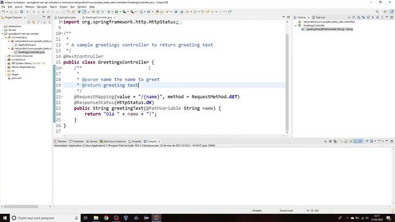
Task: Collapse springboot-rest-api-sample project node
Action: click(x=2, y=34)
